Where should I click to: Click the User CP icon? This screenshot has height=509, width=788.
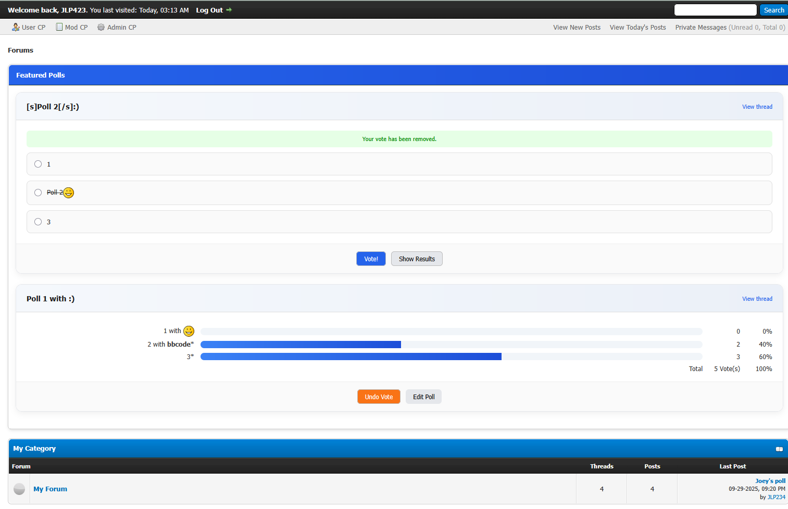(x=16, y=27)
